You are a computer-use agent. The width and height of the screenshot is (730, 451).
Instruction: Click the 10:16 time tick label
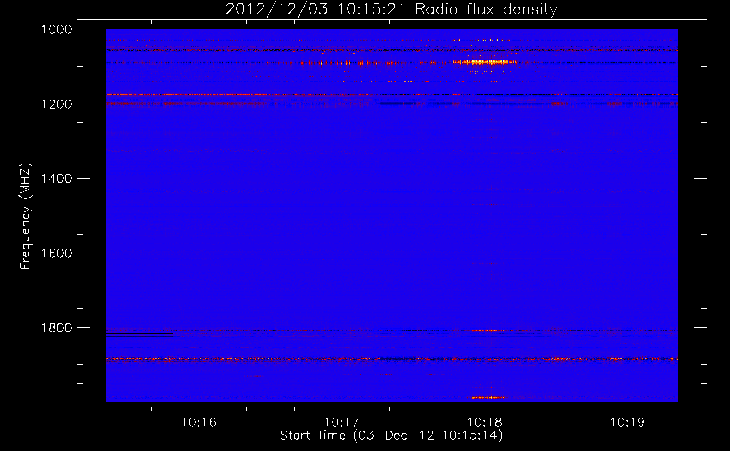pyautogui.click(x=199, y=422)
